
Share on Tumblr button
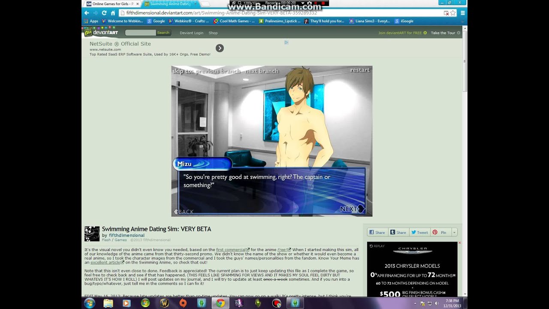point(398,232)
